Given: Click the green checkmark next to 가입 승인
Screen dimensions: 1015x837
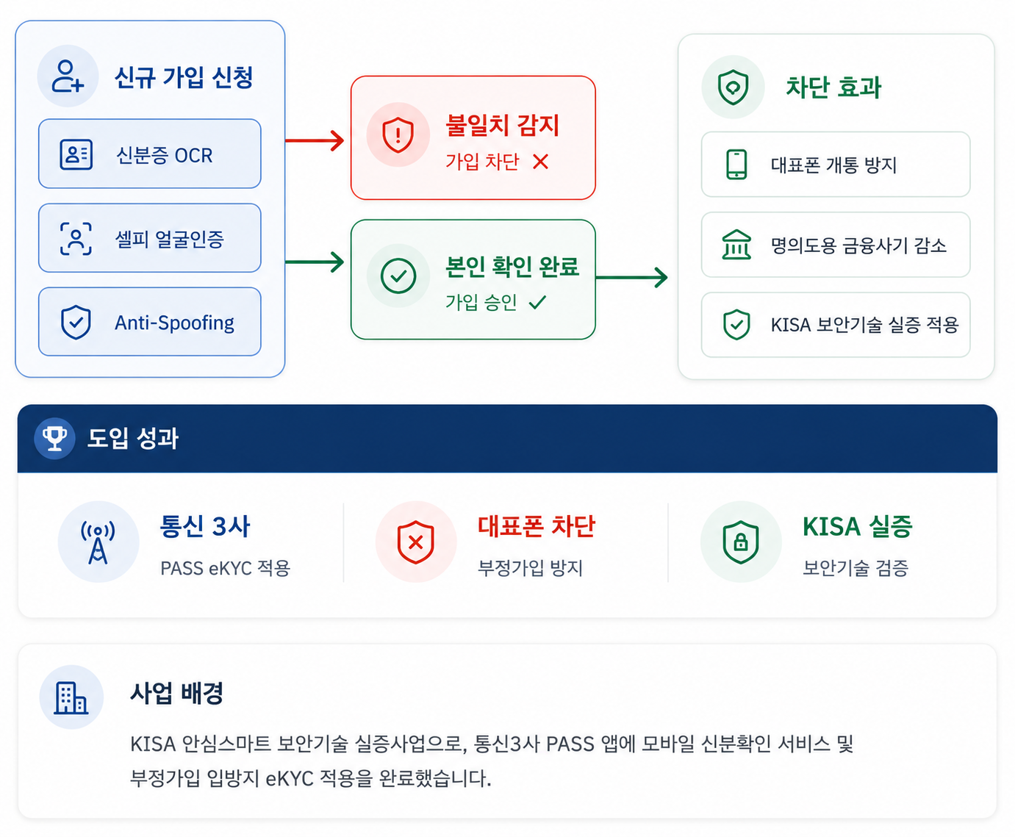Looking at the screenshot, I should pos(537,302).
